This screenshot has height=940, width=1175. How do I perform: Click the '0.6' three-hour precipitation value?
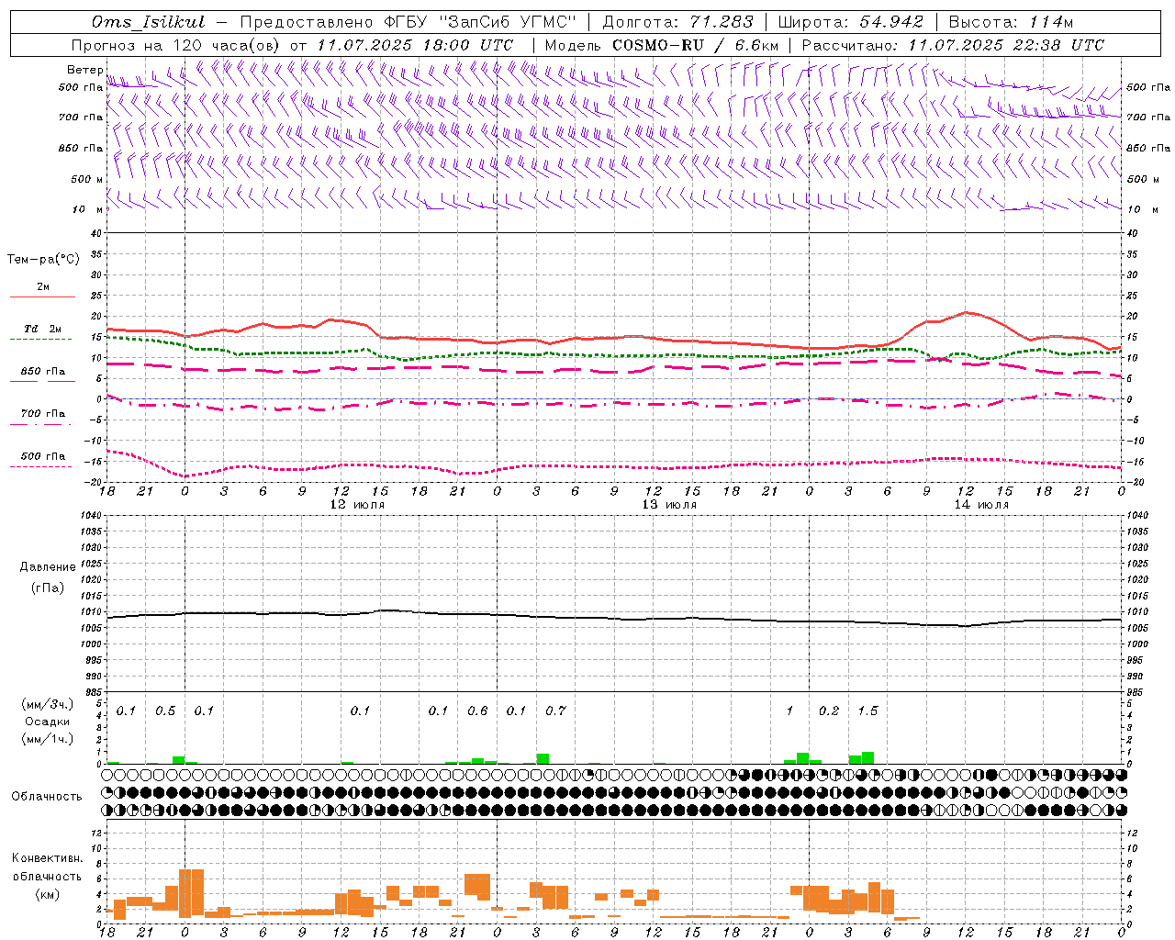477,711
